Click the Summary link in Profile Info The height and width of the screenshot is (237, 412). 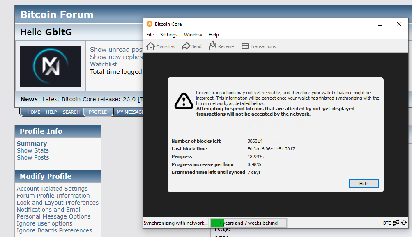pyautogui.click(x=32, y=144)
